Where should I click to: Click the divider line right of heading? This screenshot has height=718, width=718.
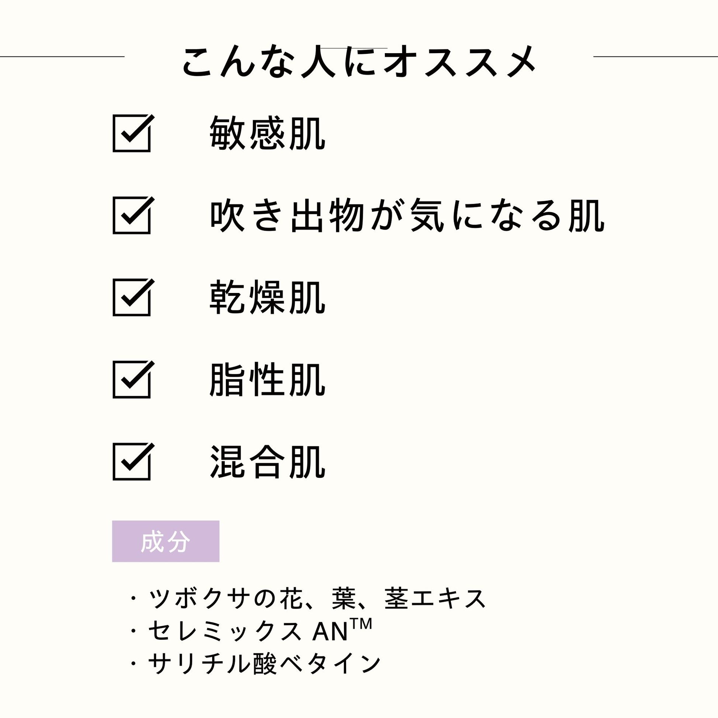(x=656, y=57)
